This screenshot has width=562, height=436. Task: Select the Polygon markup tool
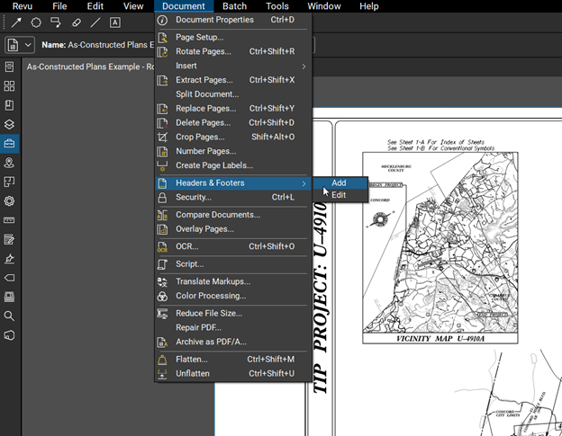36,22
